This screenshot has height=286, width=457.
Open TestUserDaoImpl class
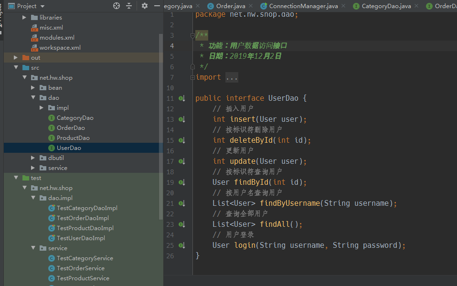81,238
